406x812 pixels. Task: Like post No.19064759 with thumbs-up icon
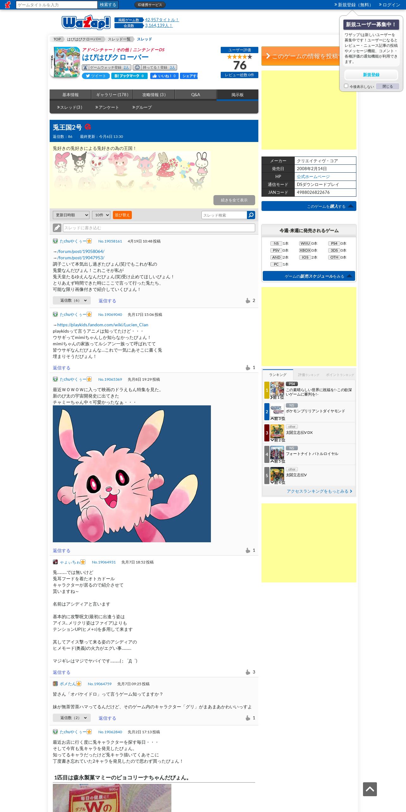tap(248, 718)
